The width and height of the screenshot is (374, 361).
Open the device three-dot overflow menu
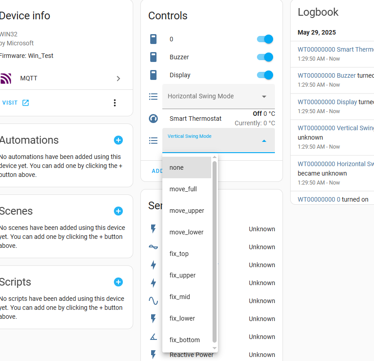click(115, 103)
